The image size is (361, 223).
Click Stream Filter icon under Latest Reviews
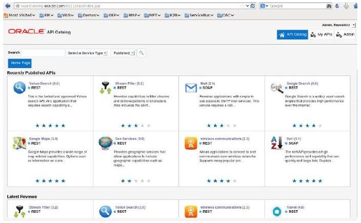[x=20, y=212]
